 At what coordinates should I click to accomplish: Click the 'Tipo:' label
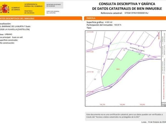[89, 28]
